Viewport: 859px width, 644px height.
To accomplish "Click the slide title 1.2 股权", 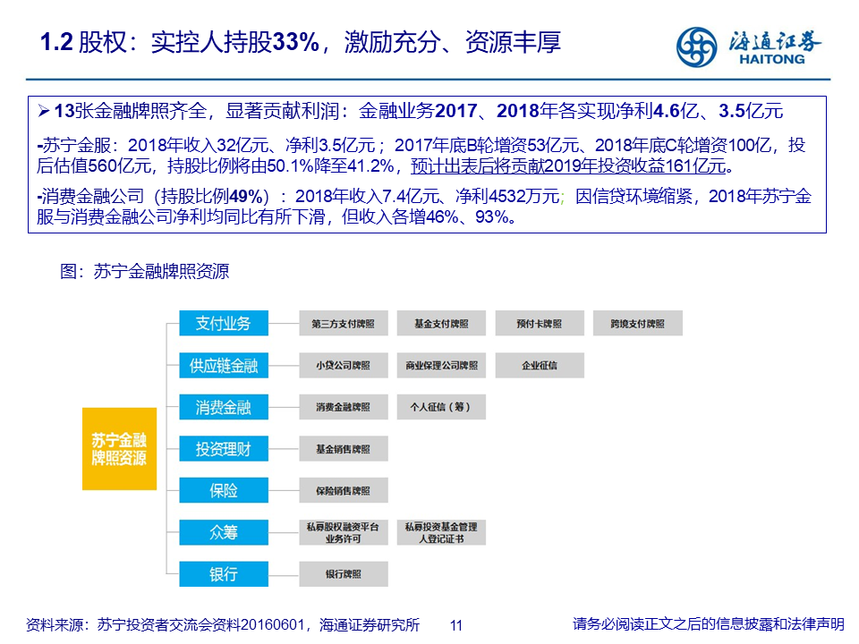I will point(301,42).
